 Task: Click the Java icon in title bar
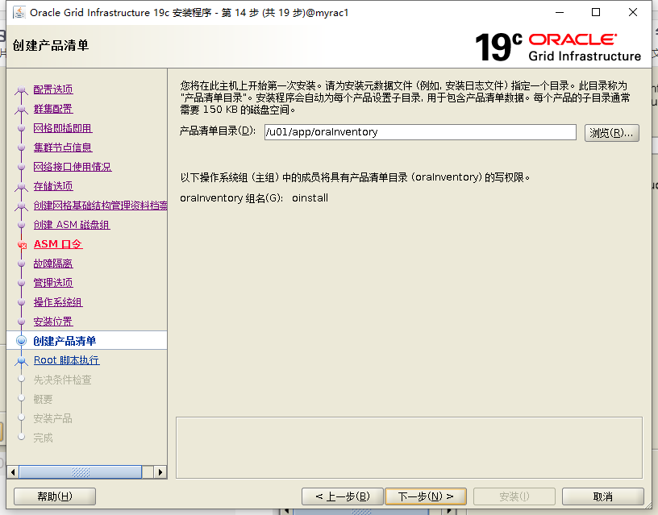(x=19, y=13)
